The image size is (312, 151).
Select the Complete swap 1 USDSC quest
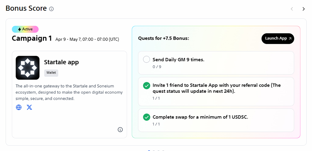coord(200,117)
